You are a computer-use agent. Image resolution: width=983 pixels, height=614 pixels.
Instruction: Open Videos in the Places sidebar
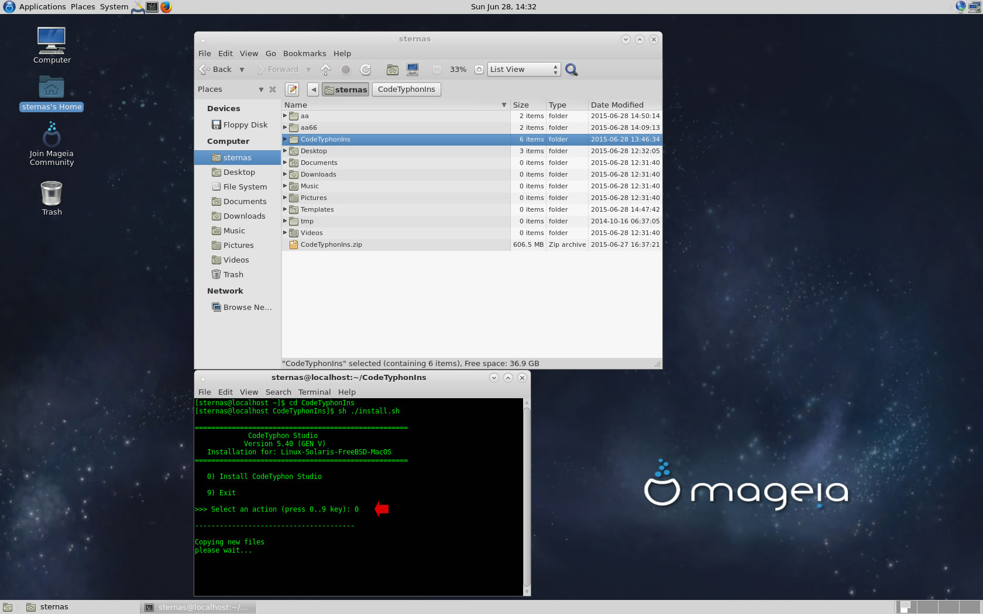pos(239,260)
